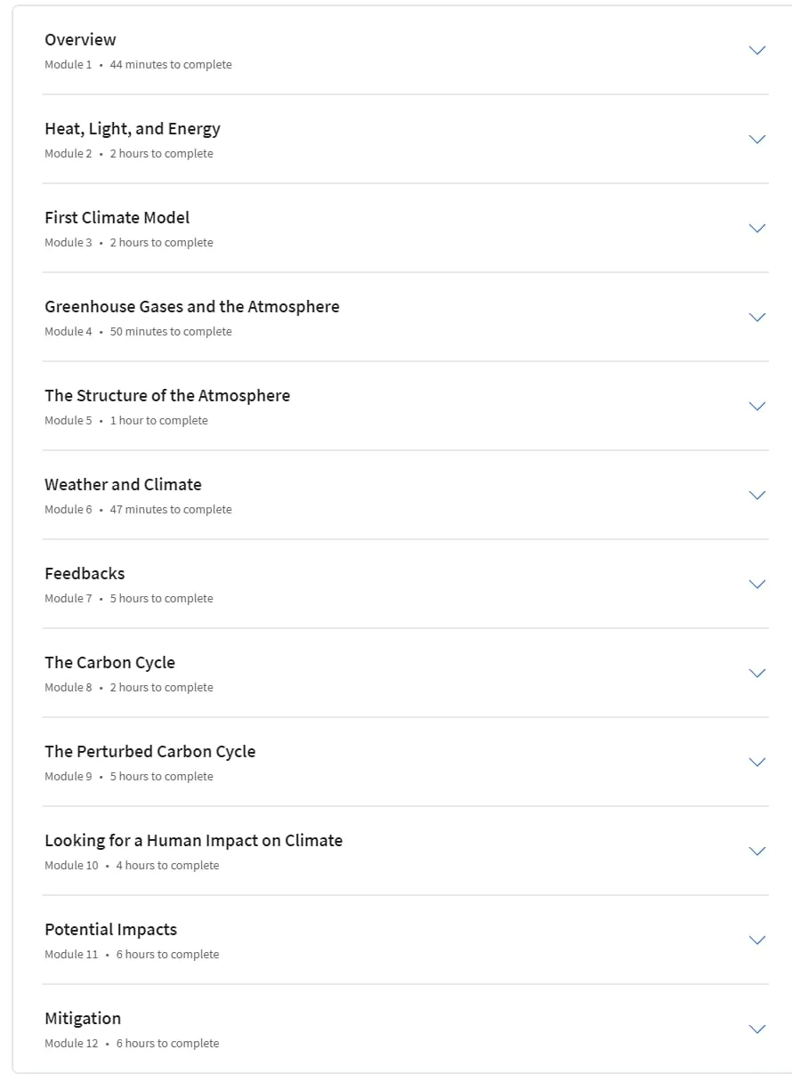
Task: Select the Overview module title
Action: pyautogui.click(x=80, y=39)
